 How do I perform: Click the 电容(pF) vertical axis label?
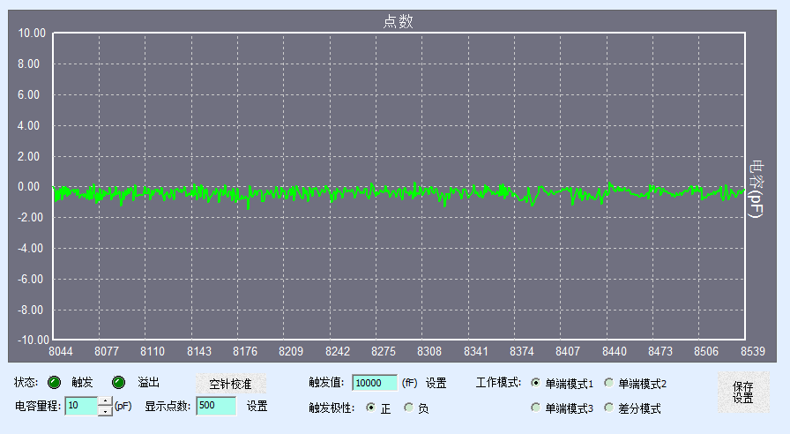[756, 187]
